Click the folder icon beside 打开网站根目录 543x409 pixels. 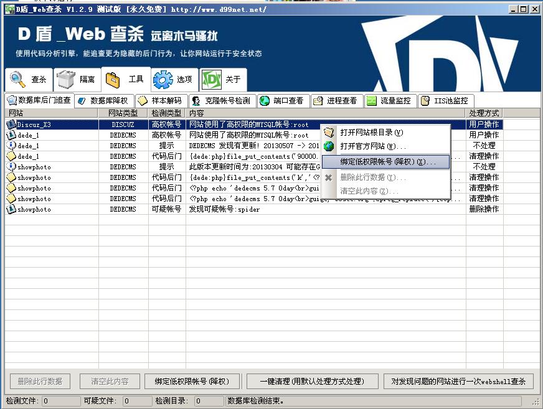pos(329,133)
